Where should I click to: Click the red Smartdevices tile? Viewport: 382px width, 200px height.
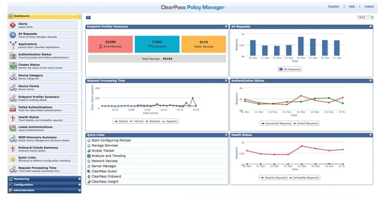point(110,44)
